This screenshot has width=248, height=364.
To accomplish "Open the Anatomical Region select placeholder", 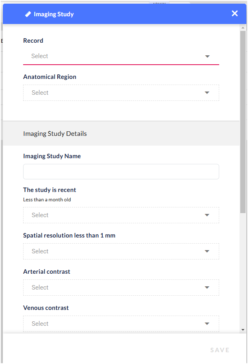I will click(x=40, y=93).
